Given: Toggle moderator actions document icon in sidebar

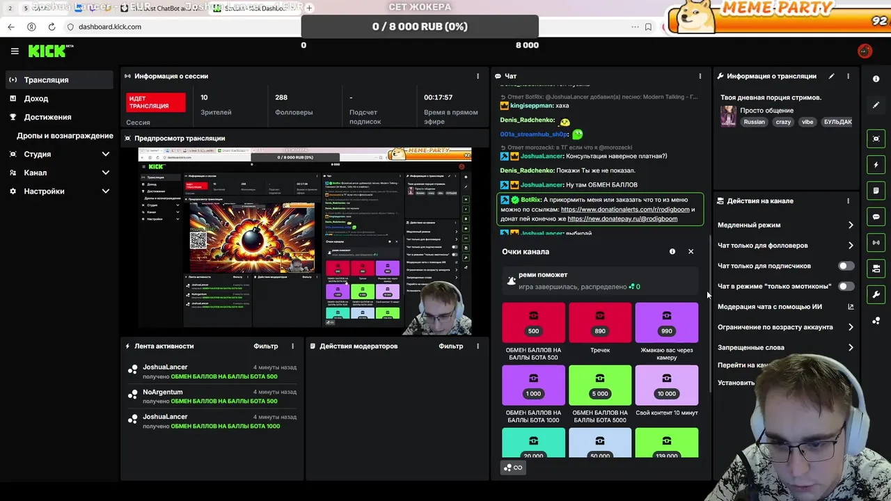Looking at the screenshot, I should (x=876, y=191).
